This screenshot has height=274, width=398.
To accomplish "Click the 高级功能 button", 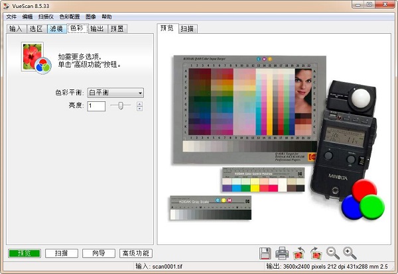I will 136,253.
